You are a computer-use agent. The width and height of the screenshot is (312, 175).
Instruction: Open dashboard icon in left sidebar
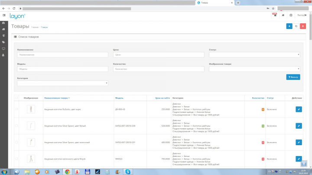(3, 23)
